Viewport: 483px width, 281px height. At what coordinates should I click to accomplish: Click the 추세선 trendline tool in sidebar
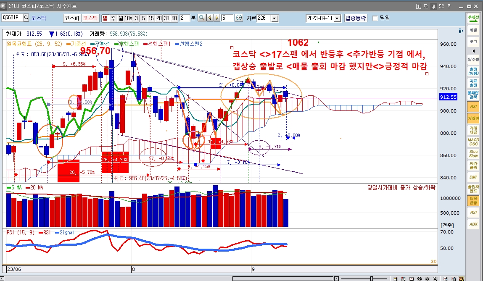[x=473, y=18]
